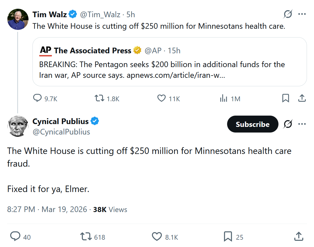Bookmark Cynical Publius's reply
The width and height of the screenshot is (314, 247).
[228, 237]
